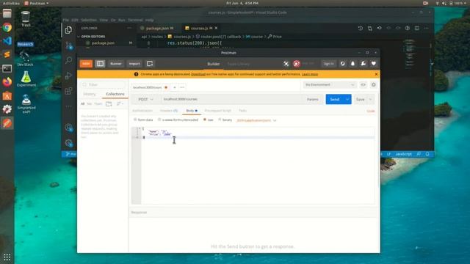Create a new collection with the folder-plus icon
This screenshot has height=264, width=470.
click(109, 103)
